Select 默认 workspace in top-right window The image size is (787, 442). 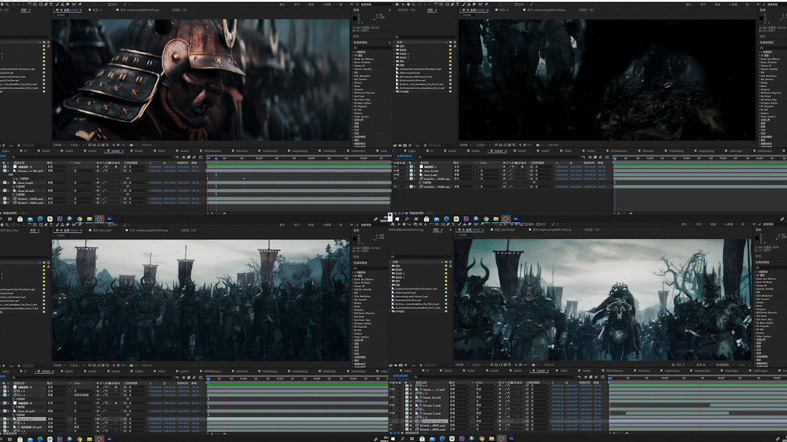click(x=689, y=4)
